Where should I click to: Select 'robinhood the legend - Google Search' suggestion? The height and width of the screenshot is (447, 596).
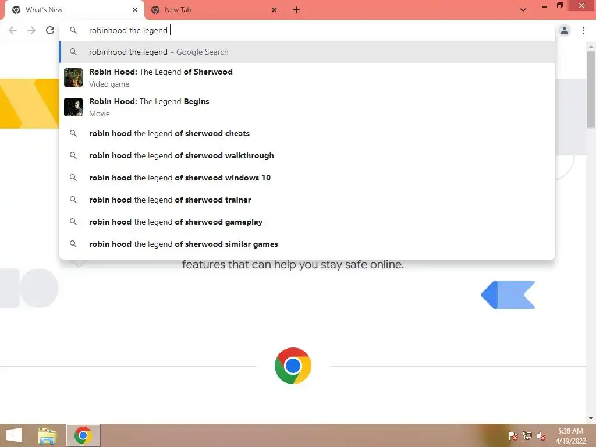[x=307, y=52]
